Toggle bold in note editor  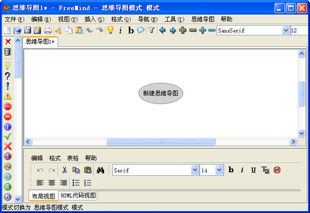click(x=231, y=170)
